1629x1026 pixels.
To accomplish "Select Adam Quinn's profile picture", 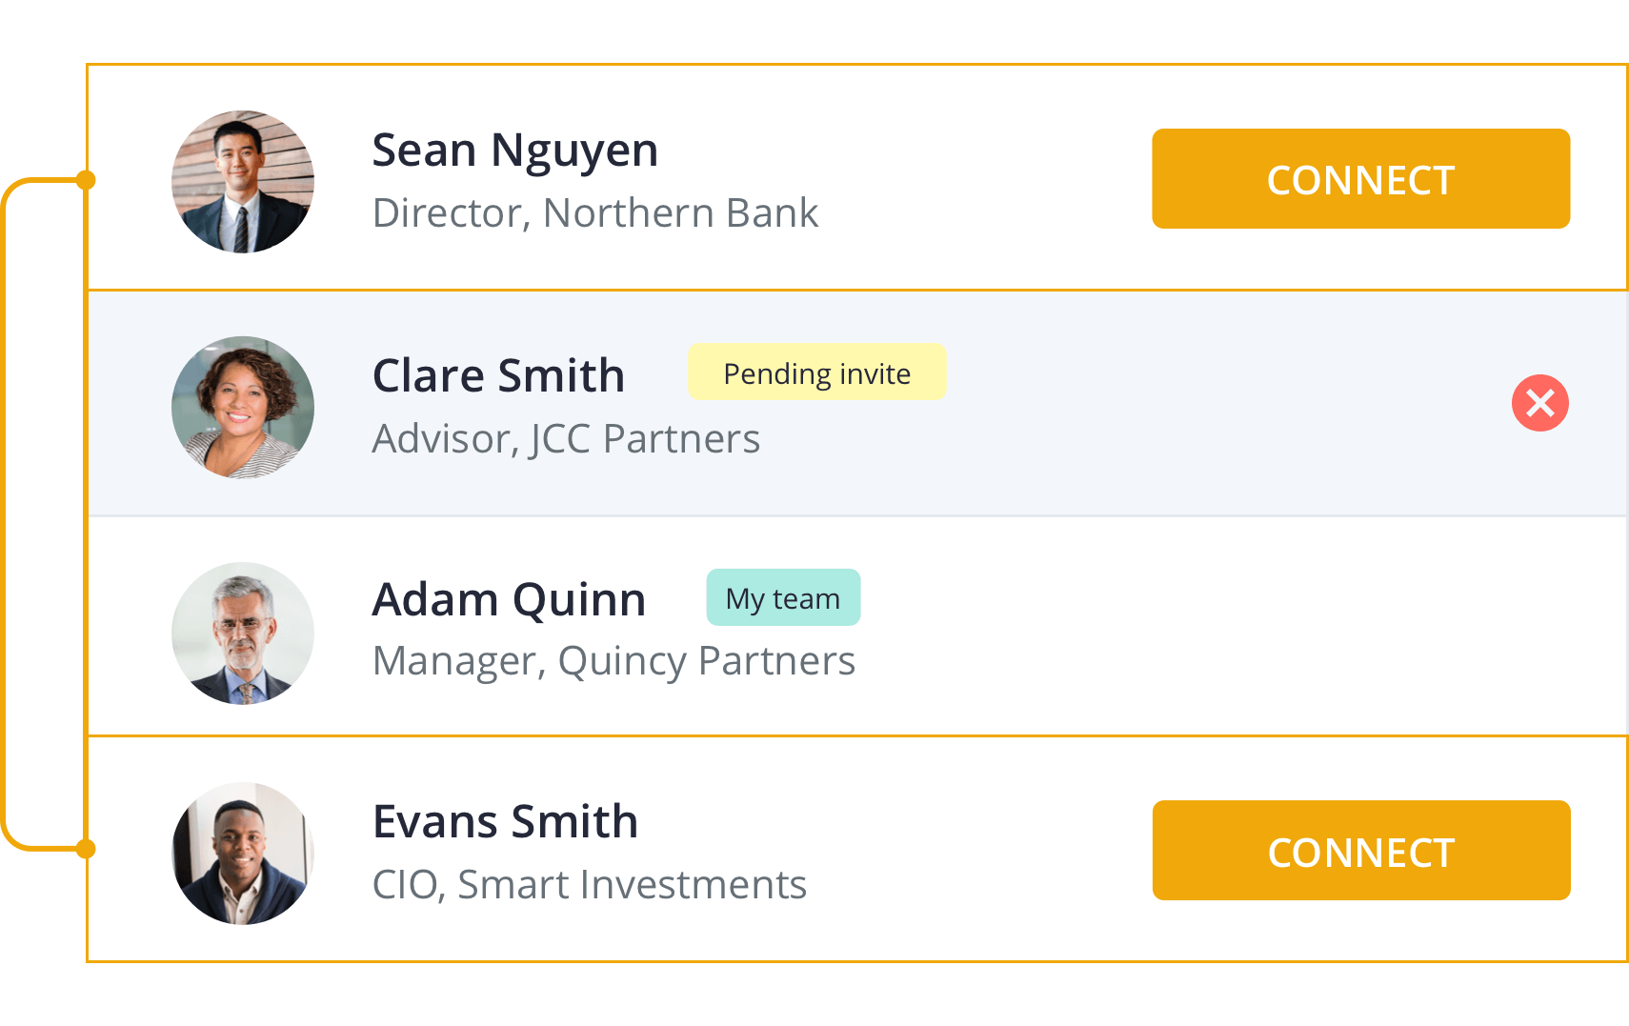I will [x=243, y=633].
